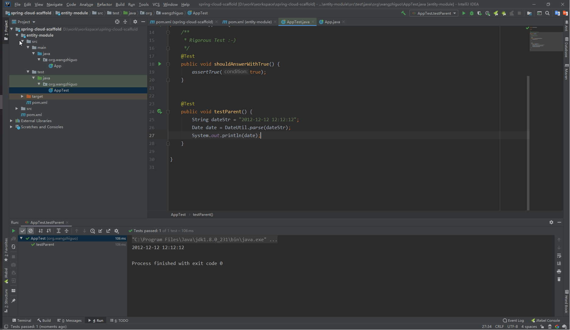The width and height of the screenshot is (570, 330).
Task: Close the AppTest.java editor tab
Action: click(x=313, y=22)
